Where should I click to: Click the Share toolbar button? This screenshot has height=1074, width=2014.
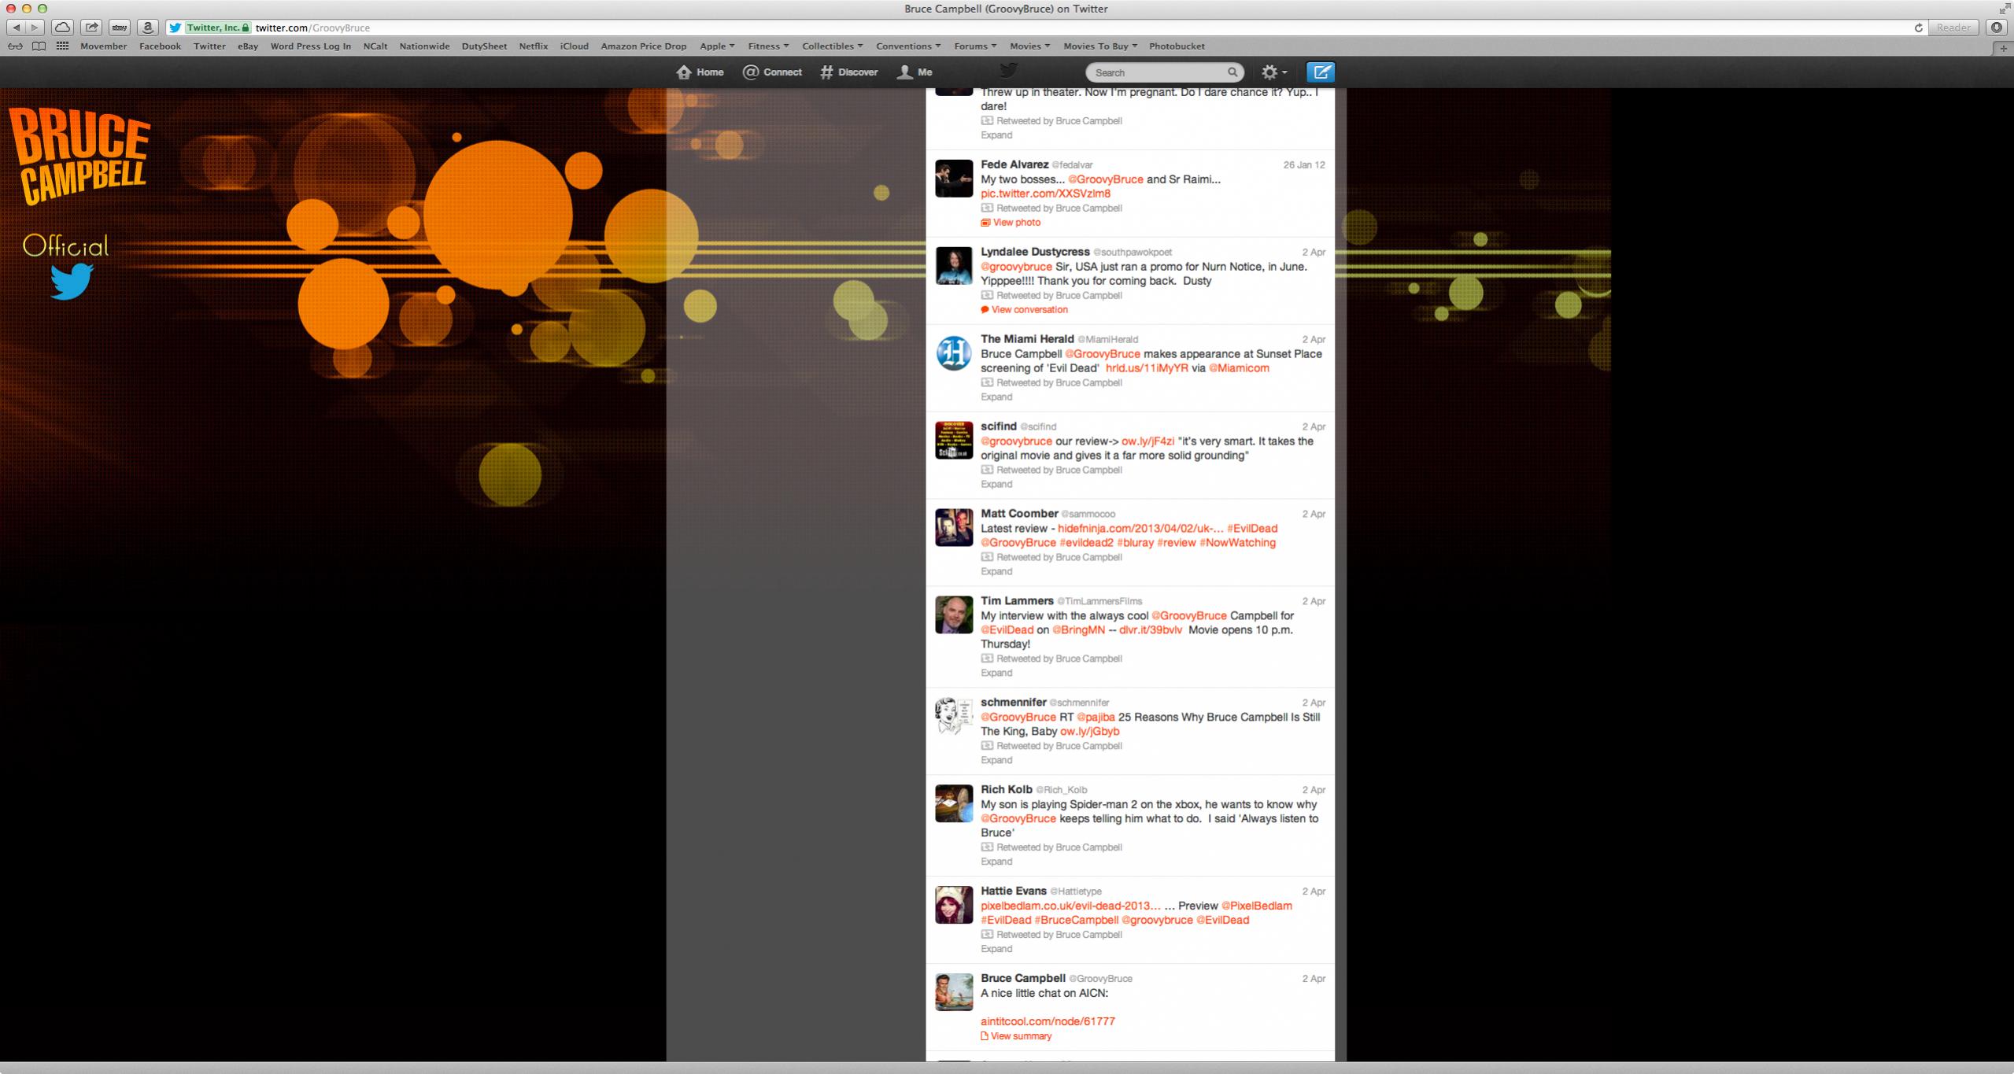coord(91,28)
